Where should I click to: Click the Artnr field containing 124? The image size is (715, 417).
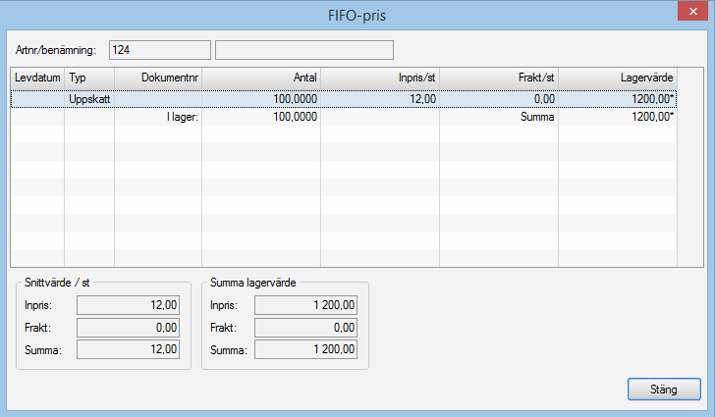coord(159,49)
